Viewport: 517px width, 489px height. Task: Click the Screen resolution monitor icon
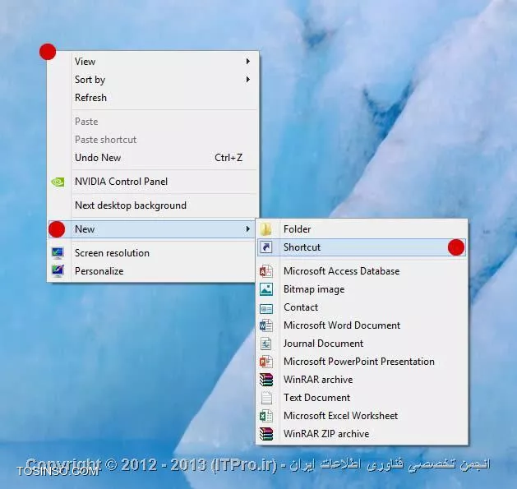58,253
